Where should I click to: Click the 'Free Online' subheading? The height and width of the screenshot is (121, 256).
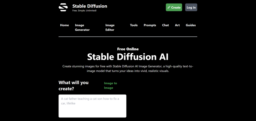128,49
